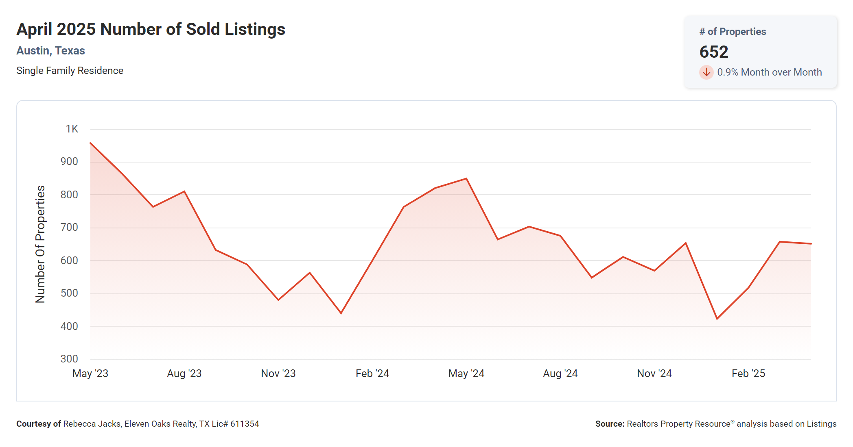Click the 652 properties count value

point(714,52)
